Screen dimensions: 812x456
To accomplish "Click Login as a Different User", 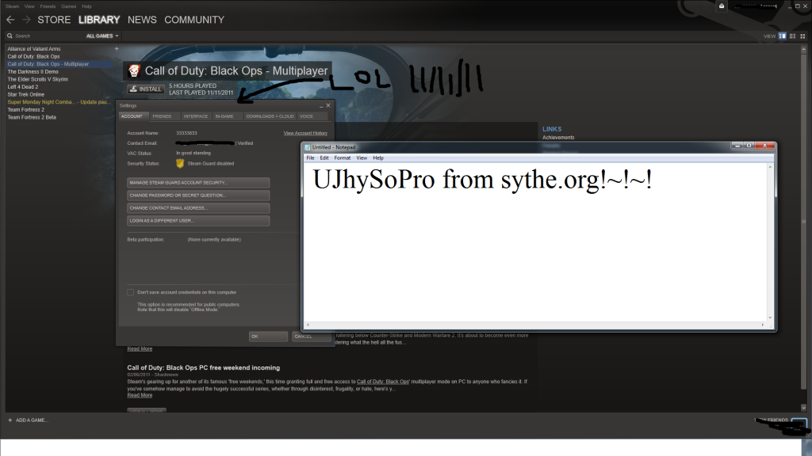I will [x=198, y=221].
